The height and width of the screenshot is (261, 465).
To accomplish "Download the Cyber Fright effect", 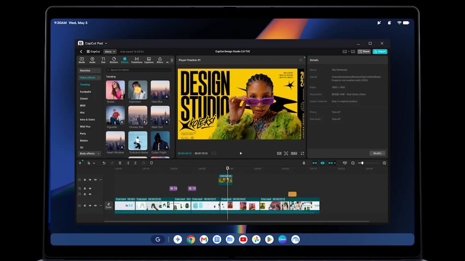I will (x=167, y=148).
